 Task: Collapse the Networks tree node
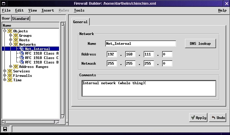(11, 45)
